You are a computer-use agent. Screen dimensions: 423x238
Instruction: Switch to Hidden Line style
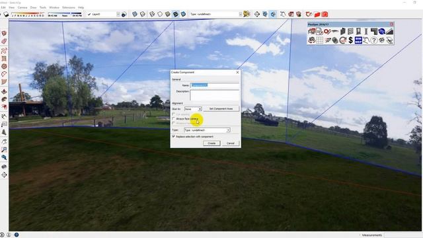tap(160, 14)
